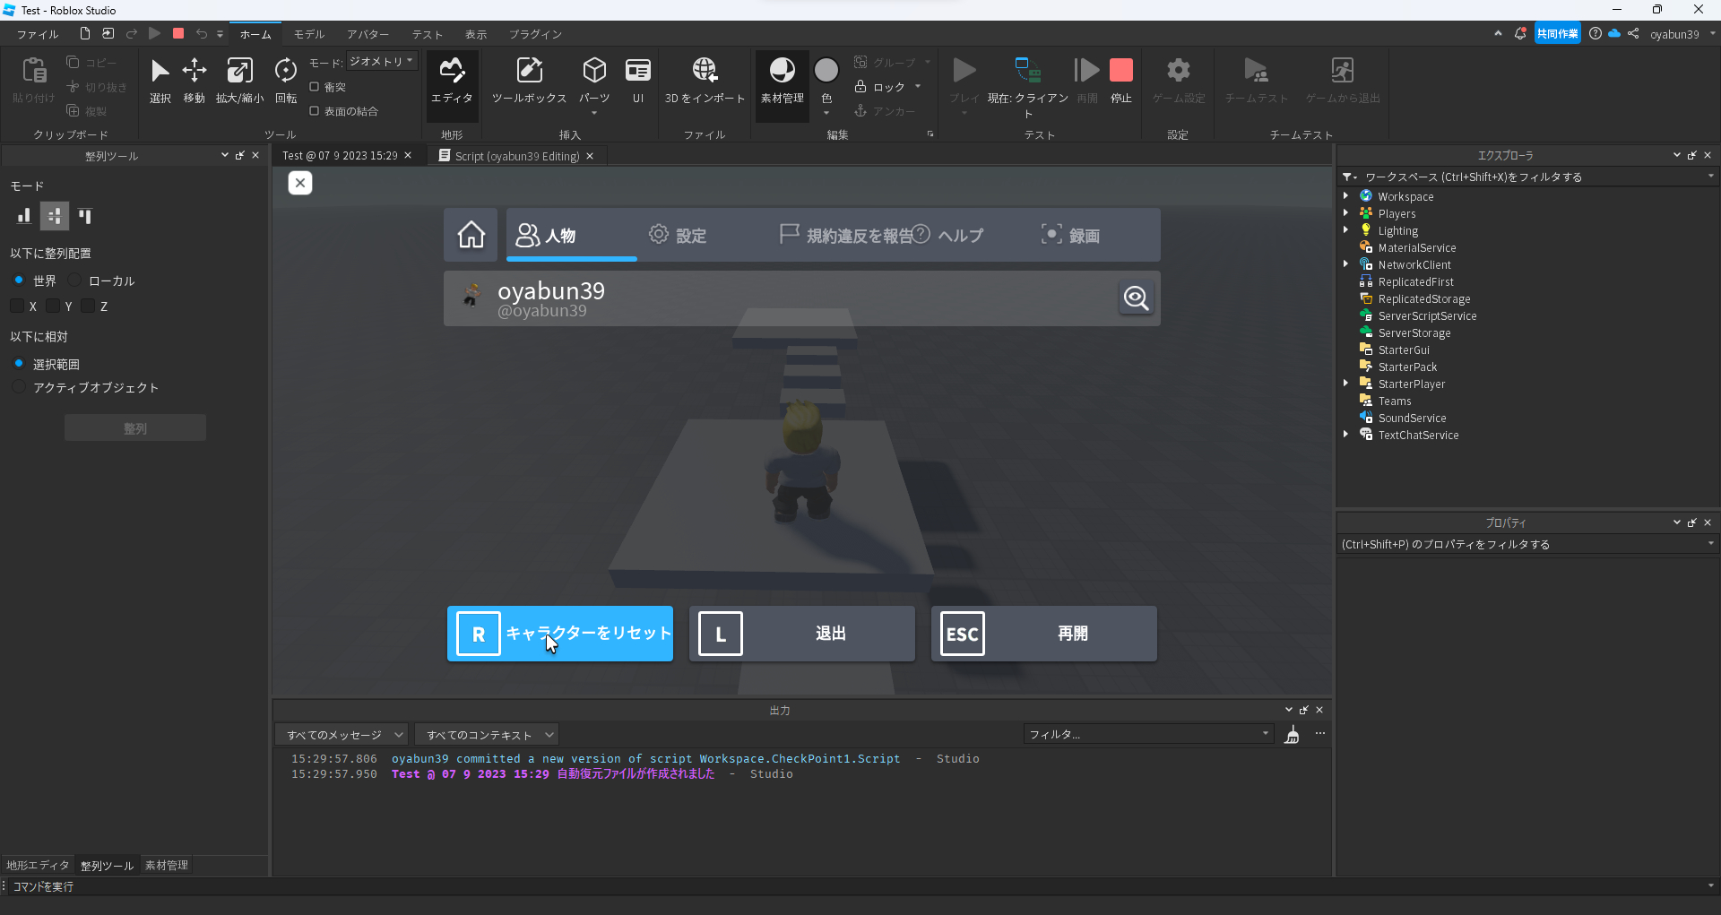Click the output フィルタ input field
This screenshot has width=1721, height=915.
[1148, 735]
